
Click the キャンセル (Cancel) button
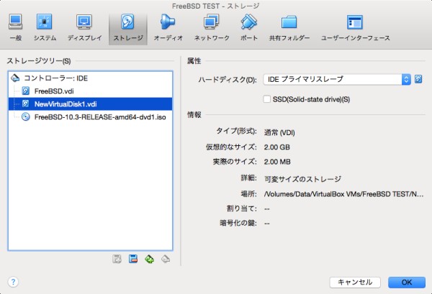355,282
